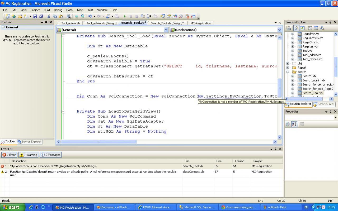Switch to the Tool_admin.vb [Design] tab

[x=101, y=23]
